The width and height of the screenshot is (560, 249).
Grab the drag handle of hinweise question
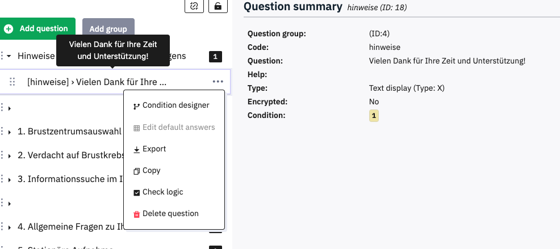pos(12,82)
